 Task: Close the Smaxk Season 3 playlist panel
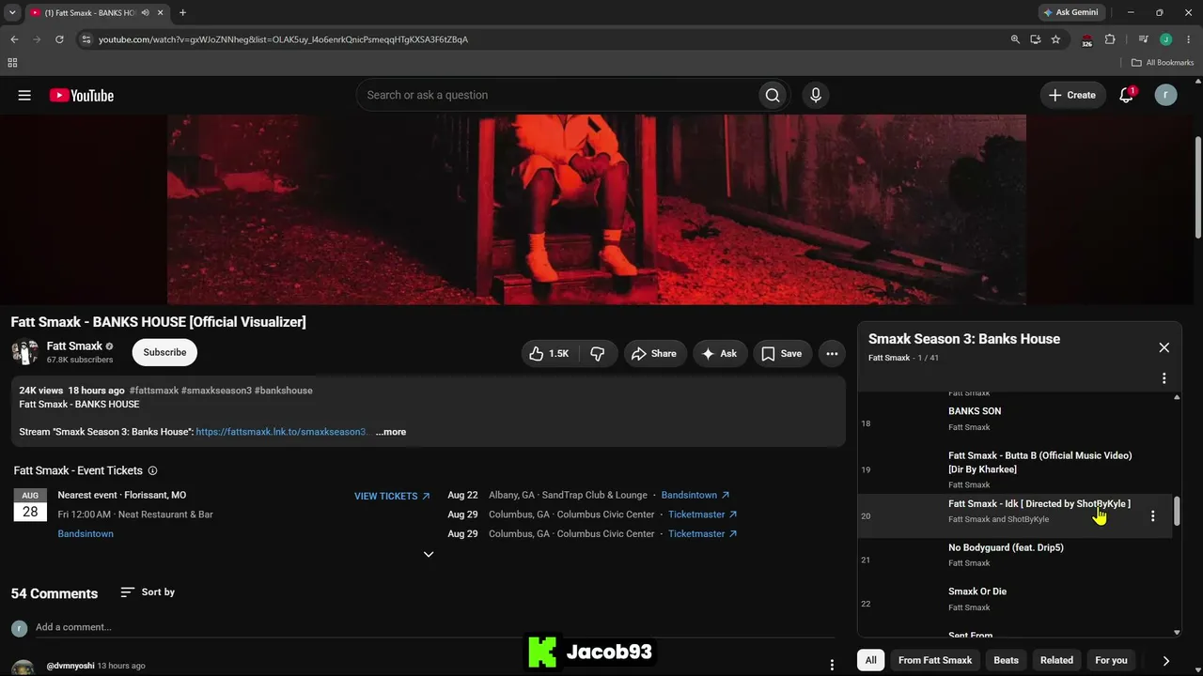(x=1164, y=347)
